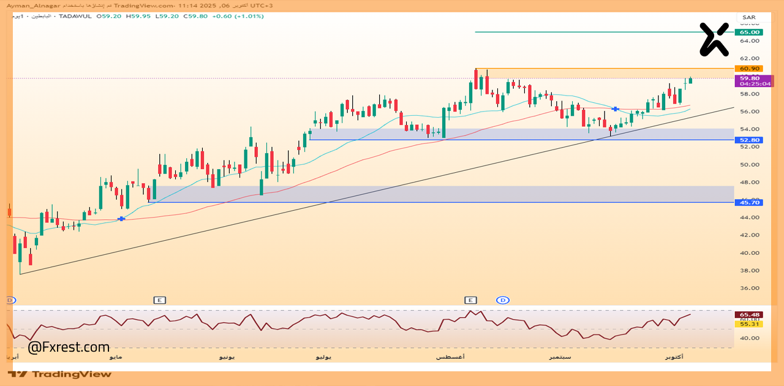The width and height of the screenshot is (784, 386).
Task: Click the earnings E marker near May
Action: pyautogui.click(x=159, y=300)
